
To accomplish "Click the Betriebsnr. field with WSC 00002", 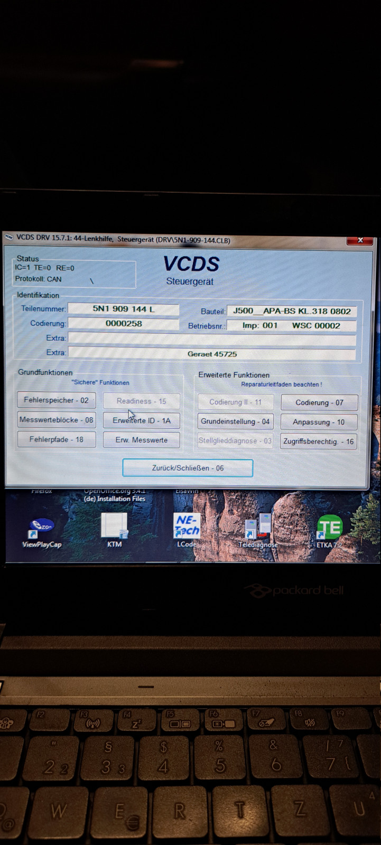I will 292,325.
